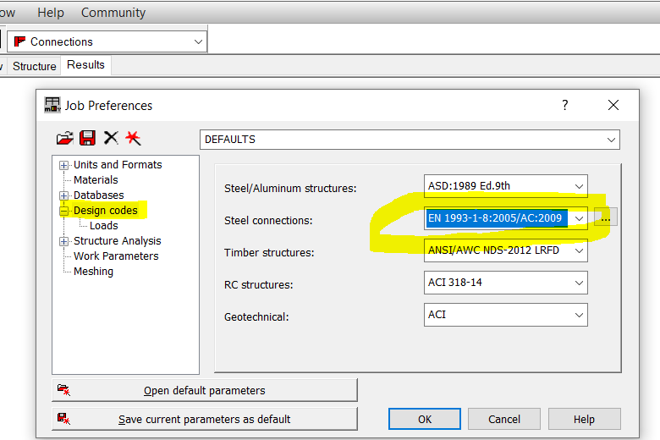Click the red star X reset icon

(x=133, y=138)
